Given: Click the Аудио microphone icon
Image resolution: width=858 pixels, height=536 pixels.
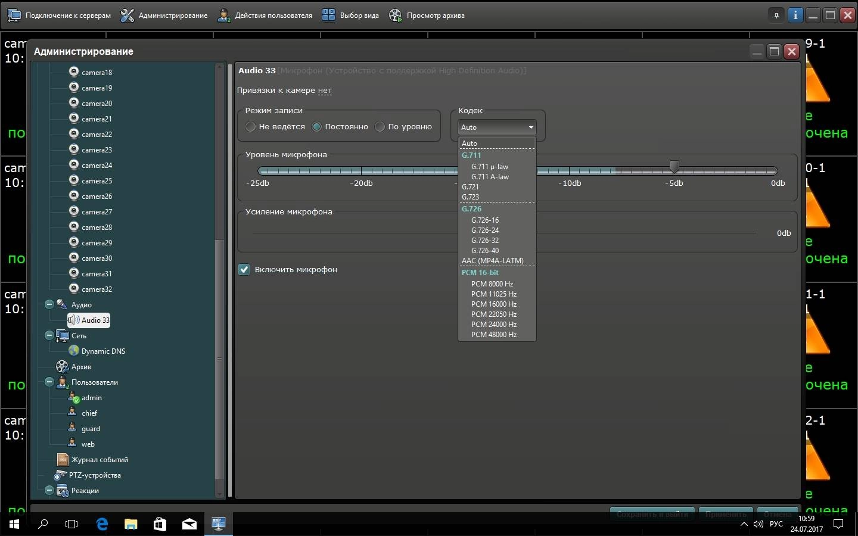Looking at the screenshot, I should click(62, 304).
